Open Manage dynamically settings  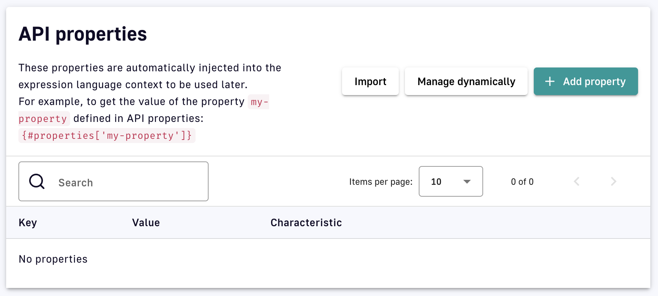click(466, 81)
